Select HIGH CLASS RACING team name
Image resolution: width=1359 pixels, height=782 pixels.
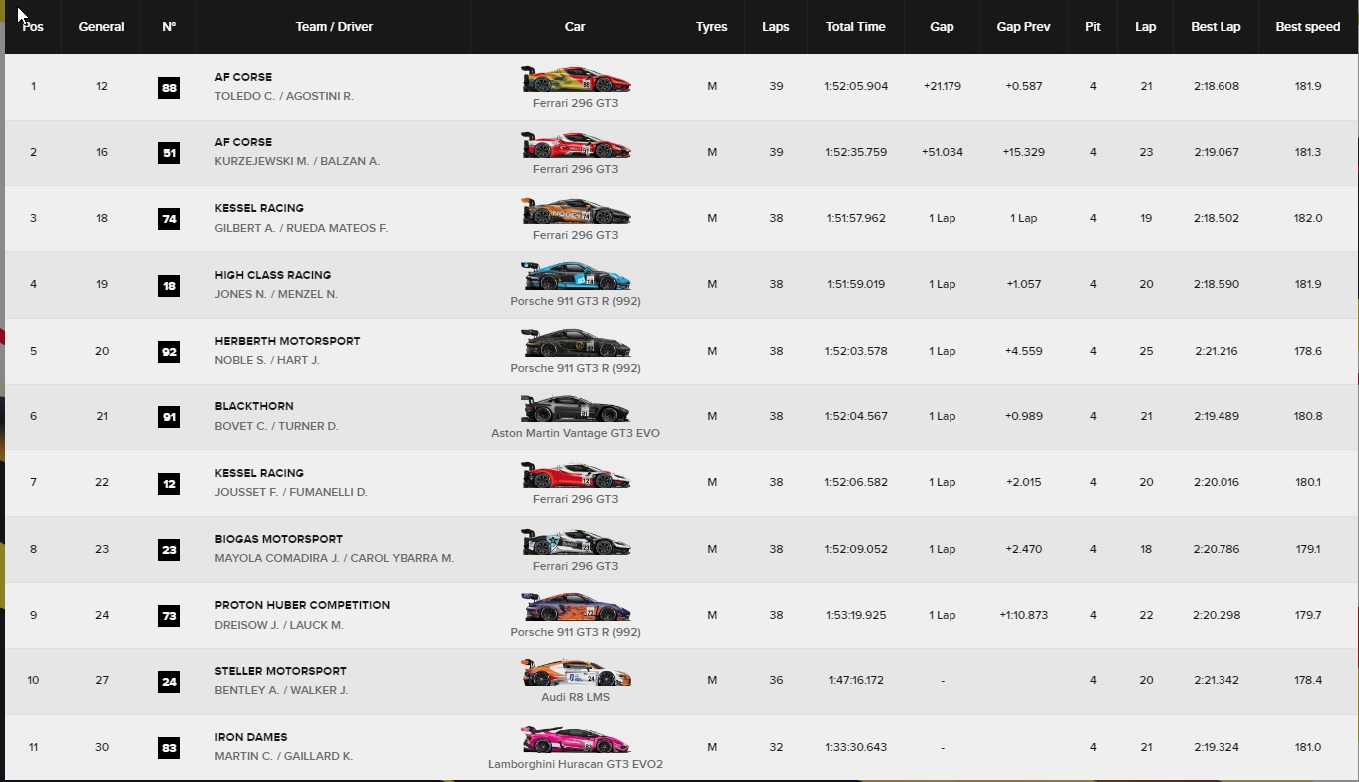pyautogui.click(x=272, y=275)
